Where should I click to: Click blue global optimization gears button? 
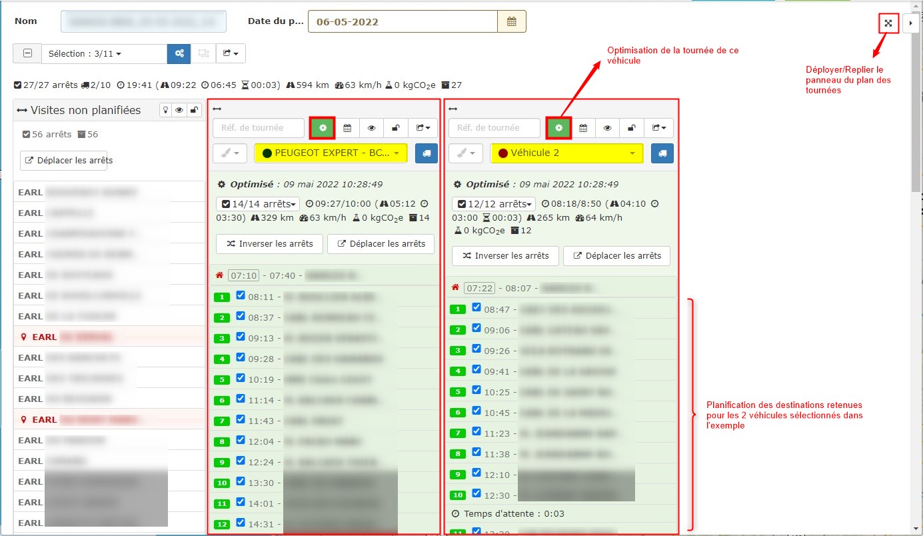(x=179, y=54)
